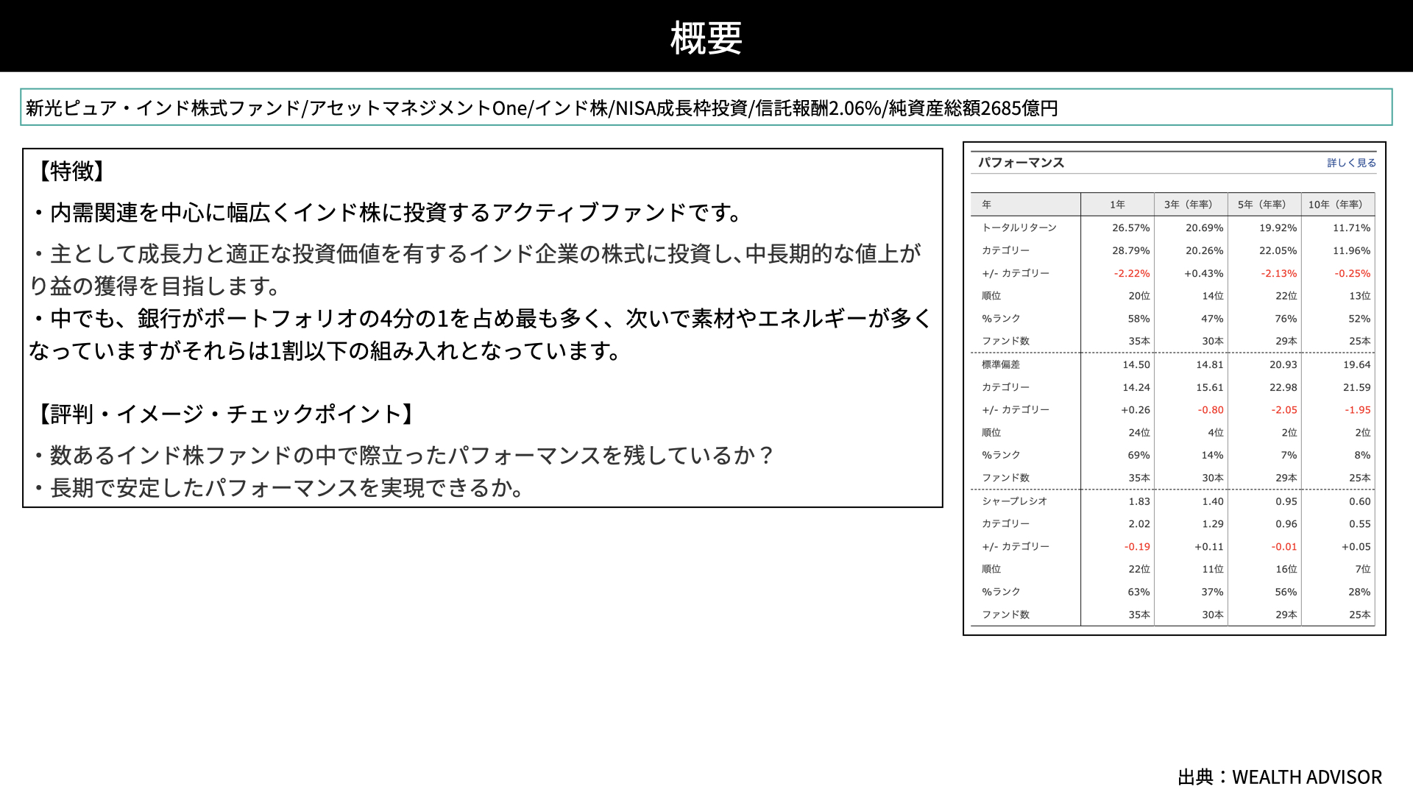
Task: Click the bullet starting 中でも、銀行がポートフォリオ
Action: pyautogui.click(x=481, y=334)
